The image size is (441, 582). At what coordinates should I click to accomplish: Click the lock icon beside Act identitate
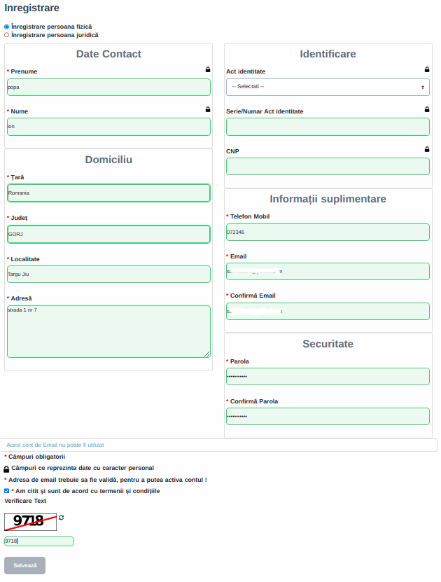pyautogui.click(x=427, y=69)
